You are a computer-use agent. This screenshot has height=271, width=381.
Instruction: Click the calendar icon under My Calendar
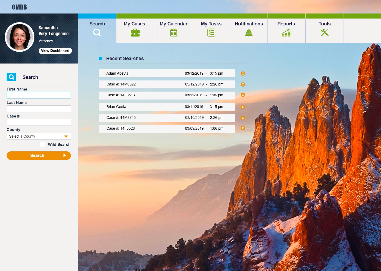point(174,33)
